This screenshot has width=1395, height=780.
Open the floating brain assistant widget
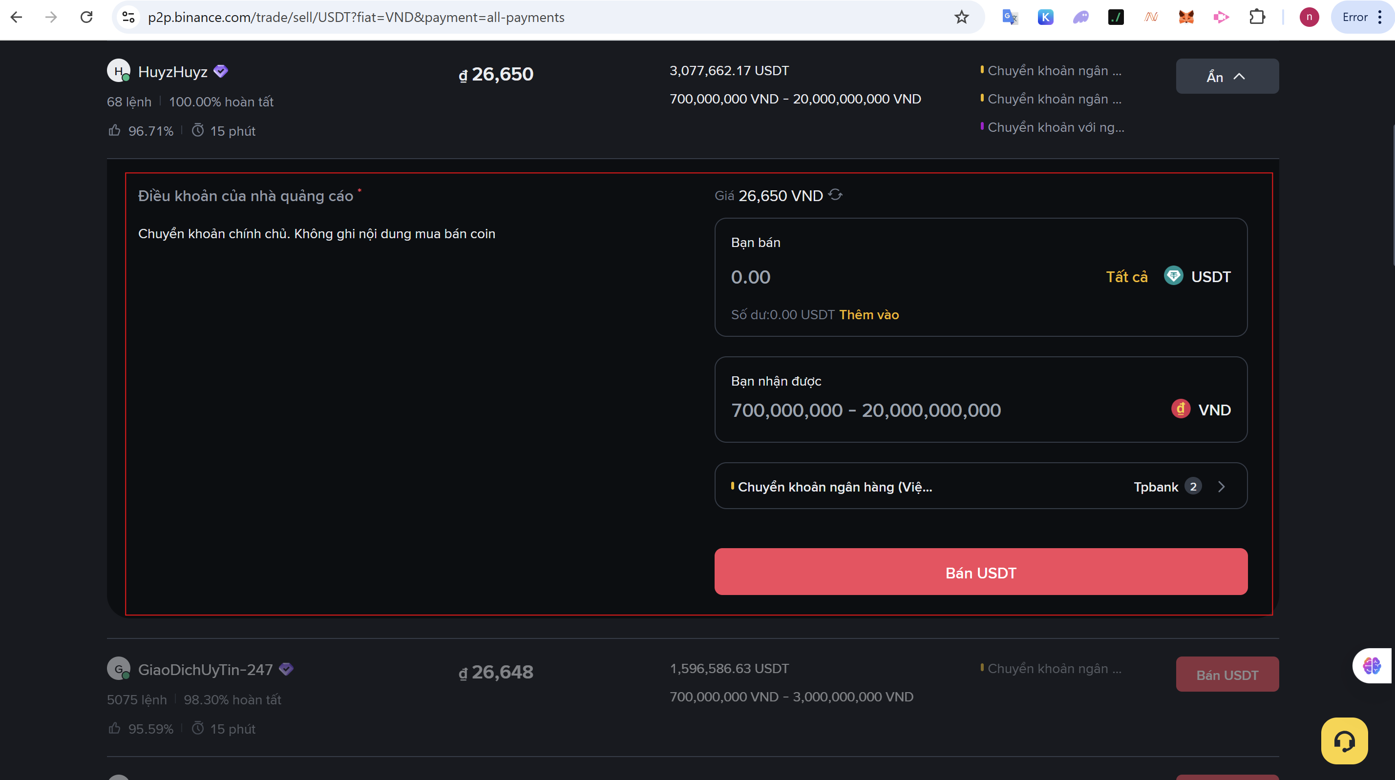(1372, 665)
